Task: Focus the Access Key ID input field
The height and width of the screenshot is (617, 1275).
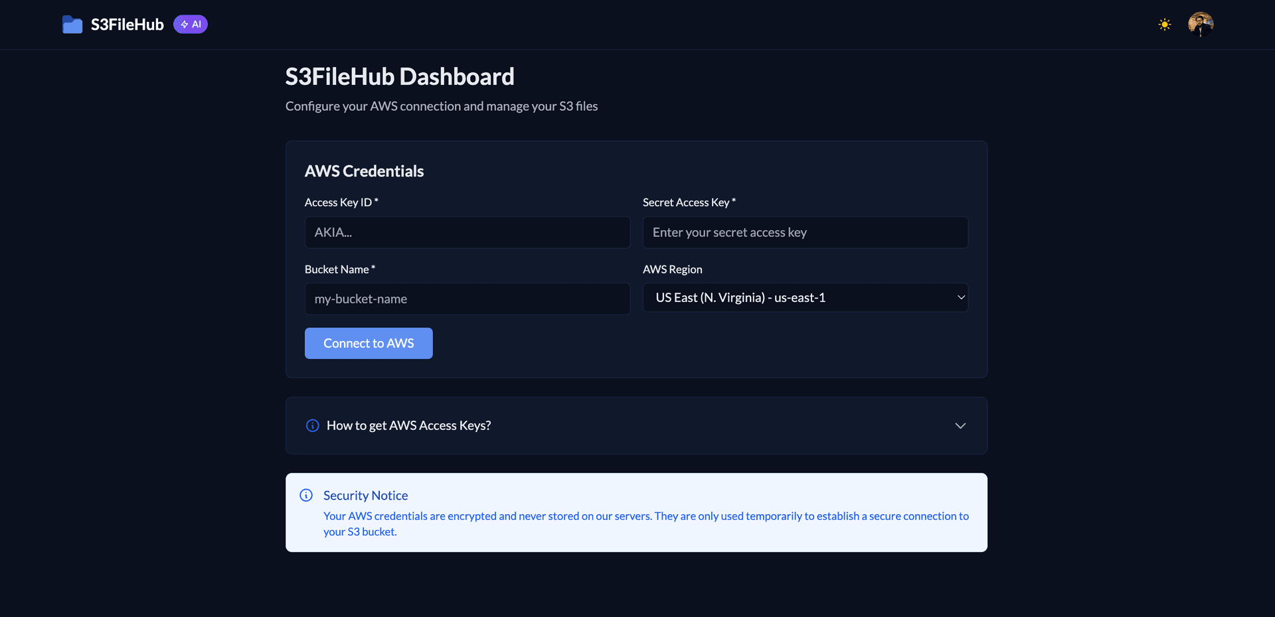Action: tap(467, 232)
